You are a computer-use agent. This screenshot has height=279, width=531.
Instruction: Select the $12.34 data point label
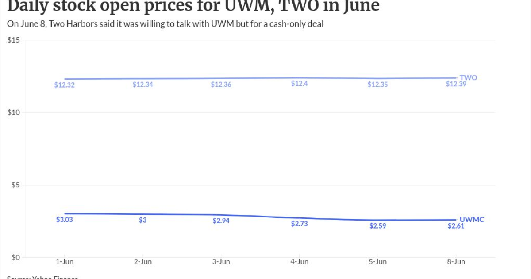(x=143, y=85)
